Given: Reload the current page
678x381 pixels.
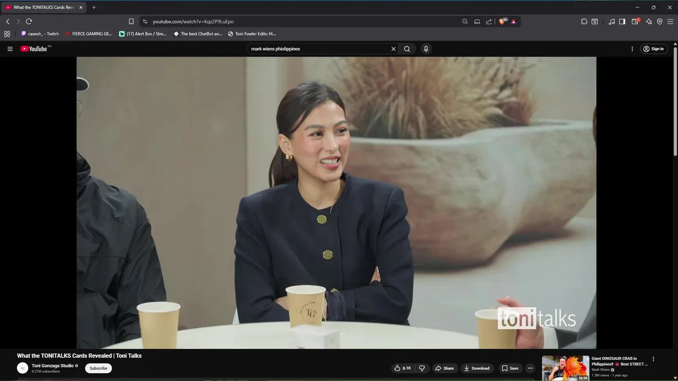Looking at the screenshot, I should [29, 21].
